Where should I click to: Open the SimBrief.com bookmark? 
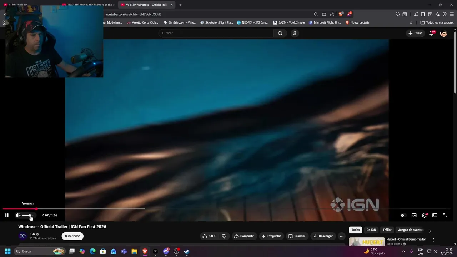tap(180, 22)
